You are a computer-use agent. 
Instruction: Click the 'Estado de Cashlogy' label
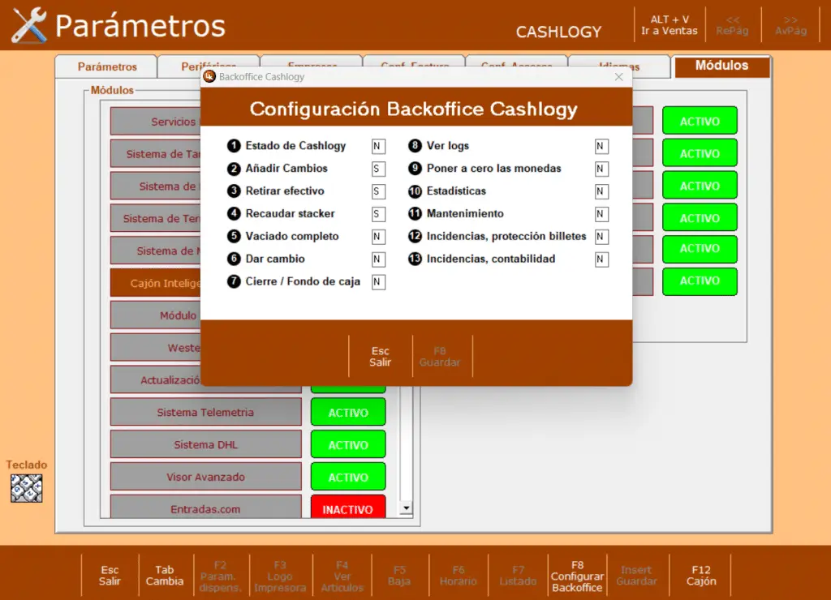[x=295, y=146]
